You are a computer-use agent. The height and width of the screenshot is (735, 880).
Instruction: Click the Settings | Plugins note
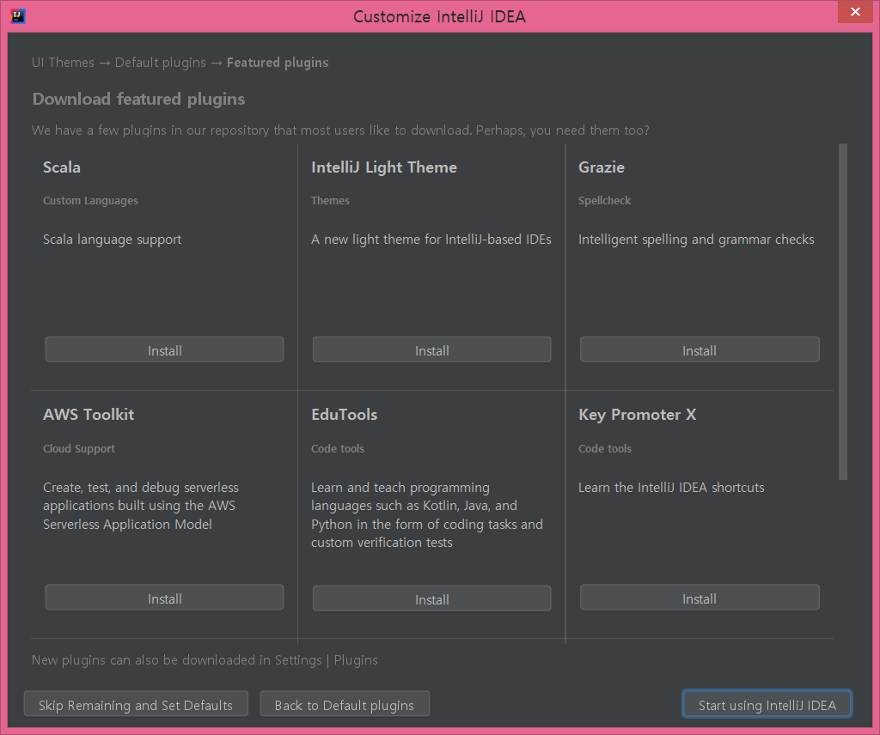[x=205, y=660]
